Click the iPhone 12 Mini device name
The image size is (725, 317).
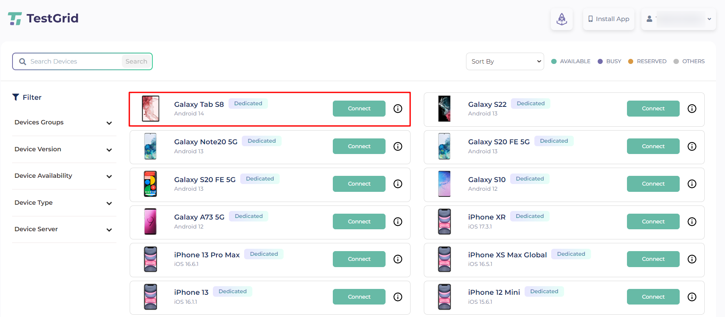click(494, 292)
